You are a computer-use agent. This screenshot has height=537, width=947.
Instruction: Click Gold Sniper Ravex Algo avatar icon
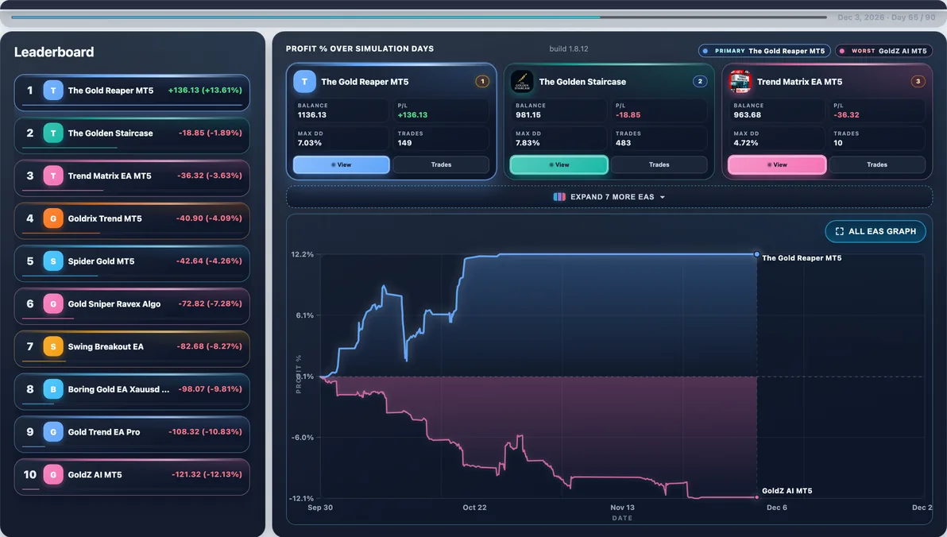point(53,303)
